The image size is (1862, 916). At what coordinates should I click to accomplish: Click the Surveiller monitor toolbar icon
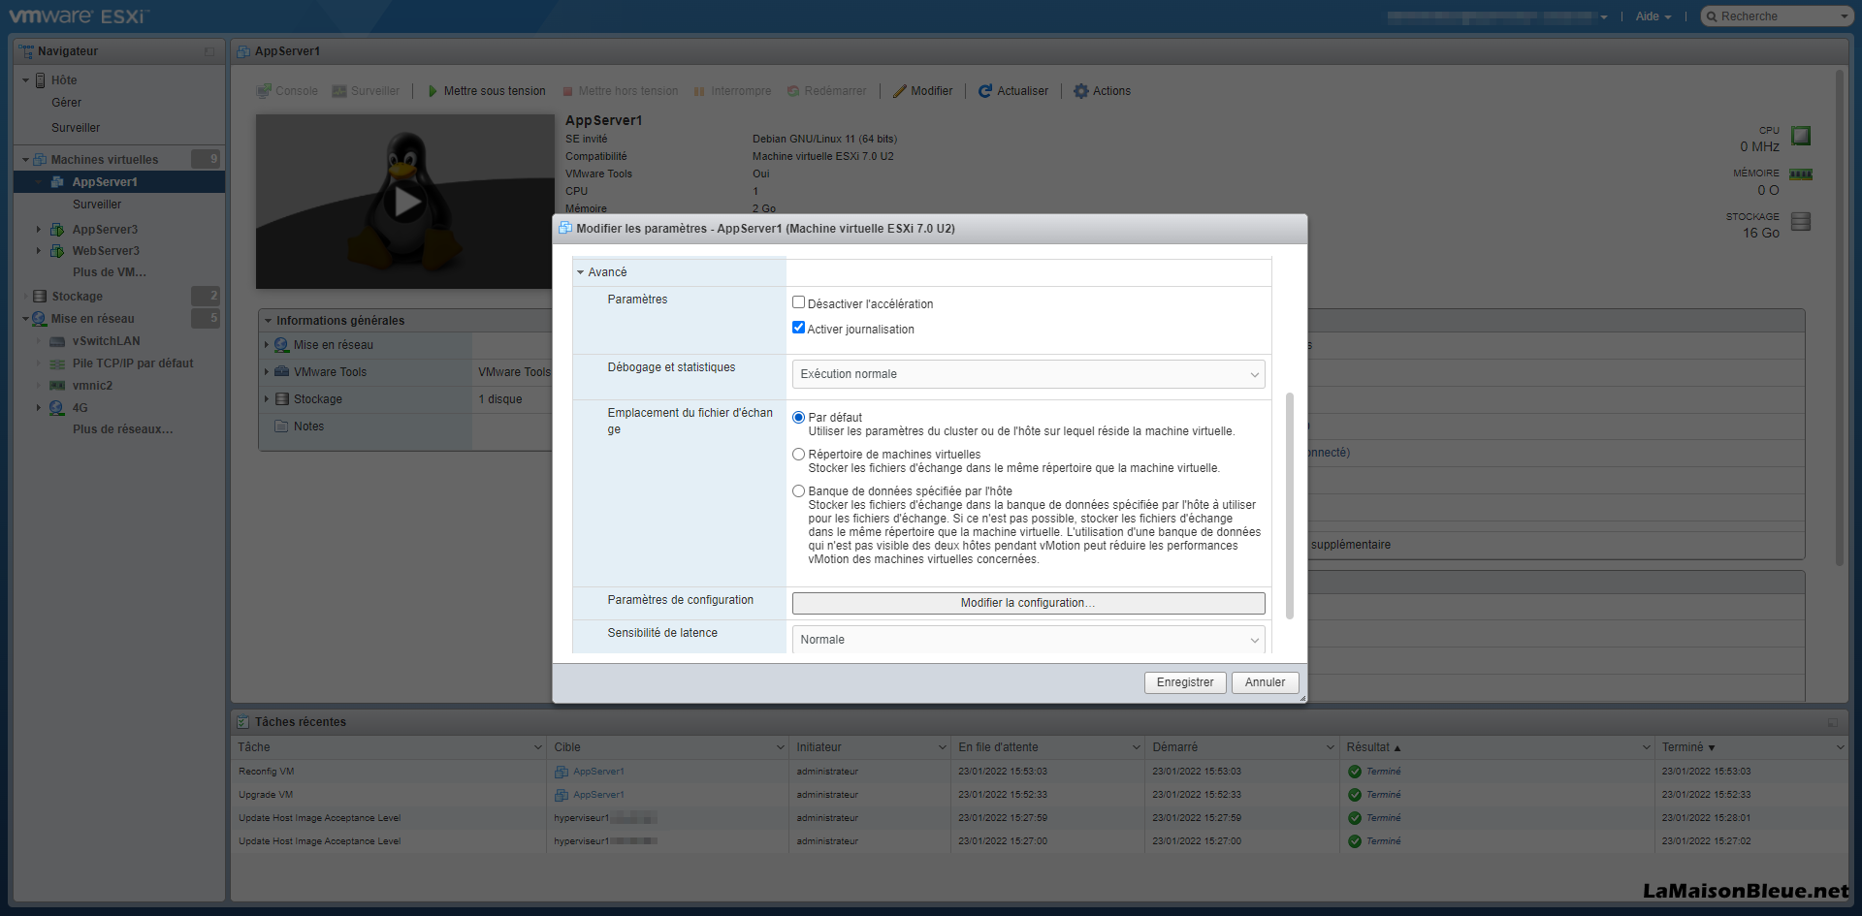click(x=339, y=91)
